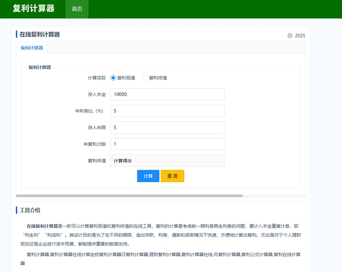Click the 2025 year text

click(x=300, y=36)
